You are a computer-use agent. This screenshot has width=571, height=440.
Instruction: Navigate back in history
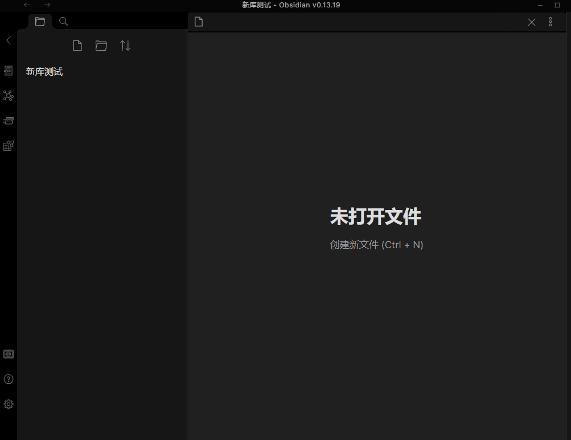click(27, 5)
